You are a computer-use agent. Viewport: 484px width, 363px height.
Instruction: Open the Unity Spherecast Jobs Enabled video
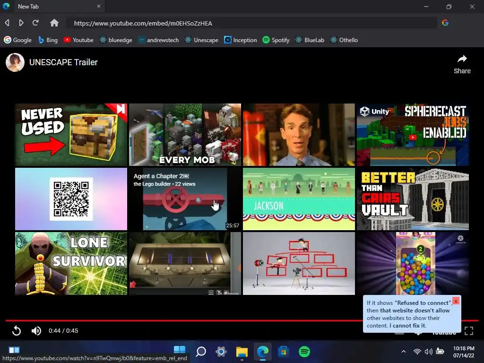413,135
